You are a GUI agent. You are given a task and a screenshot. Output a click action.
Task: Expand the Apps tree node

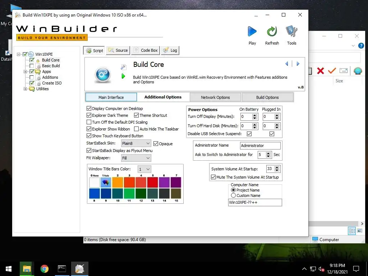tap(25, 72)
